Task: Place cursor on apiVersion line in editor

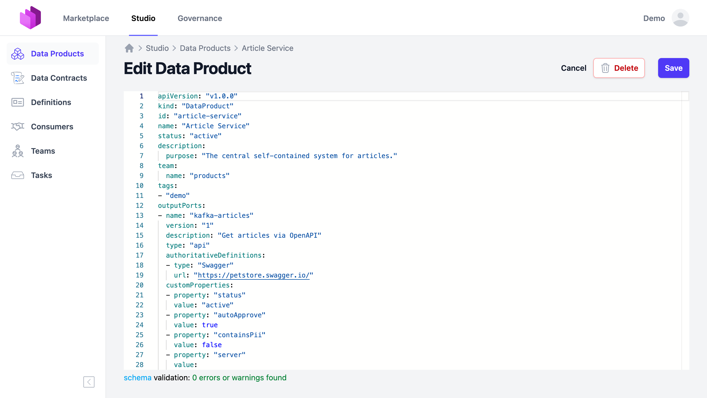Action: (197, 96)
